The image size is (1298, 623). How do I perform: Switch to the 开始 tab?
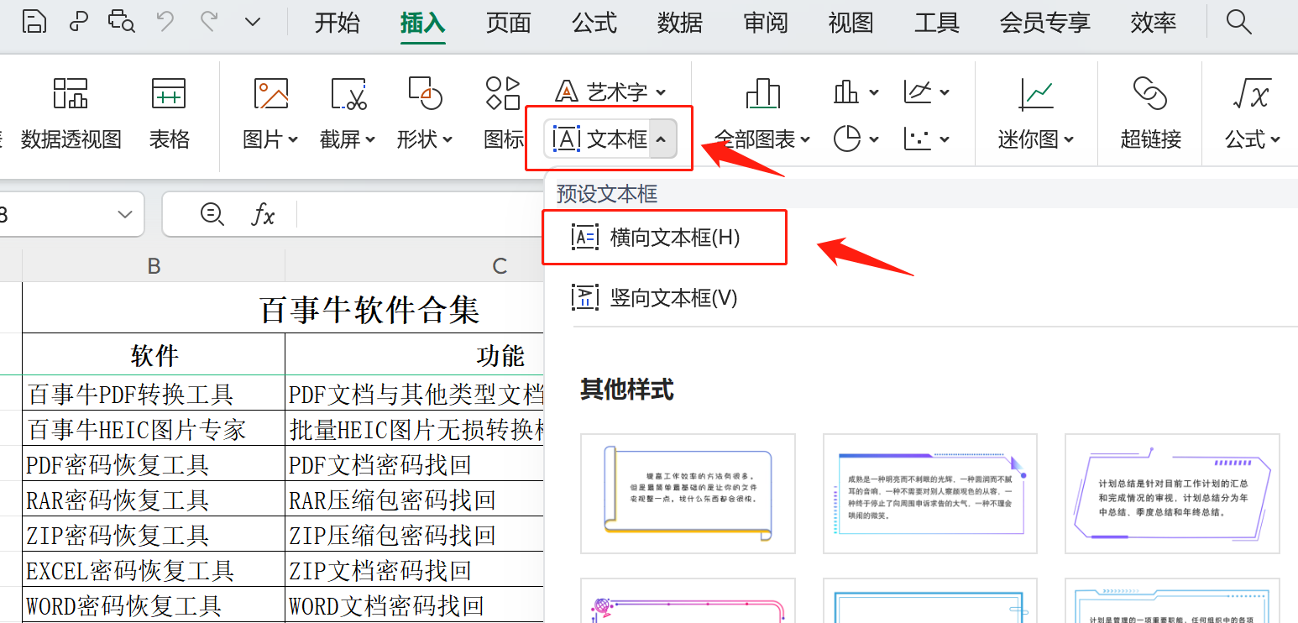(x=337, y=23)
